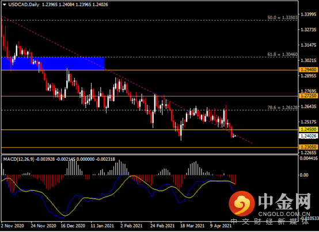Viewport: 319px width, 232px height.
Task: Click the 1.33995 top price scale label
Action: (309, 14)
